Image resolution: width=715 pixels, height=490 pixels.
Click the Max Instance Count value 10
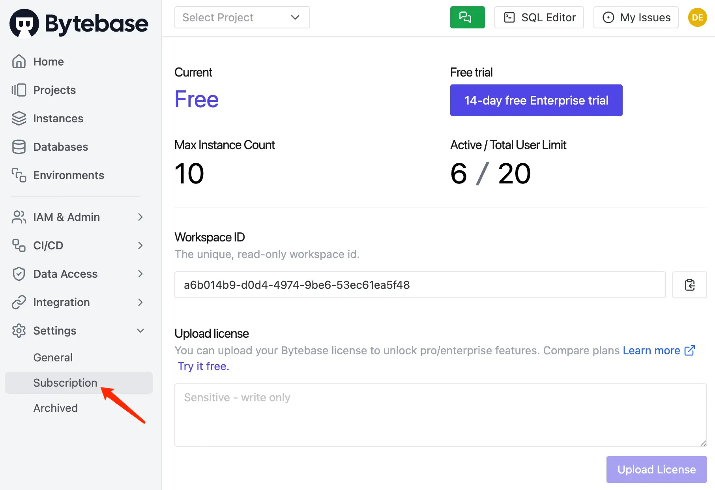(x=189, y=174)
